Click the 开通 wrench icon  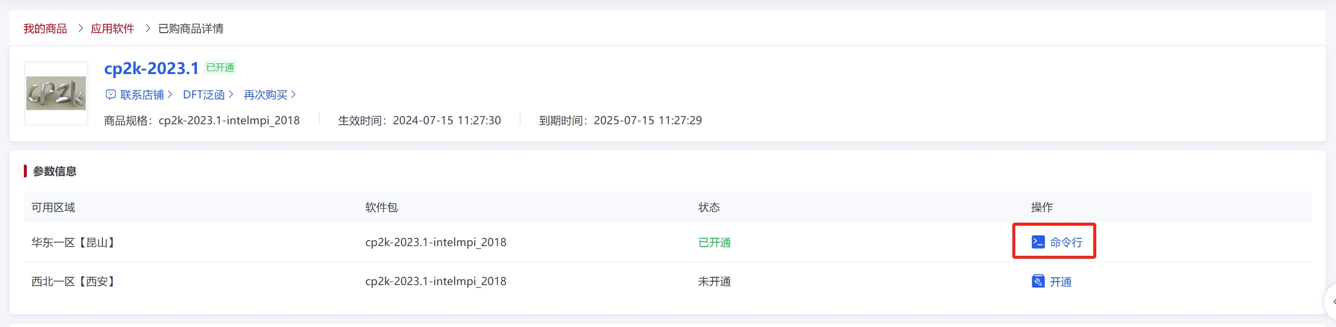coord(1038,281)
